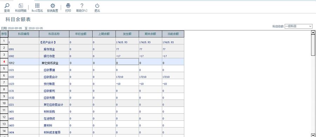
Task: Click the 查询 search icon
Action: (x=7, y=6)
